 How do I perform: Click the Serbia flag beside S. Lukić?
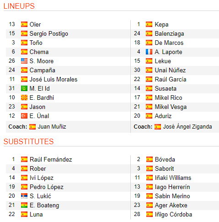24,196
